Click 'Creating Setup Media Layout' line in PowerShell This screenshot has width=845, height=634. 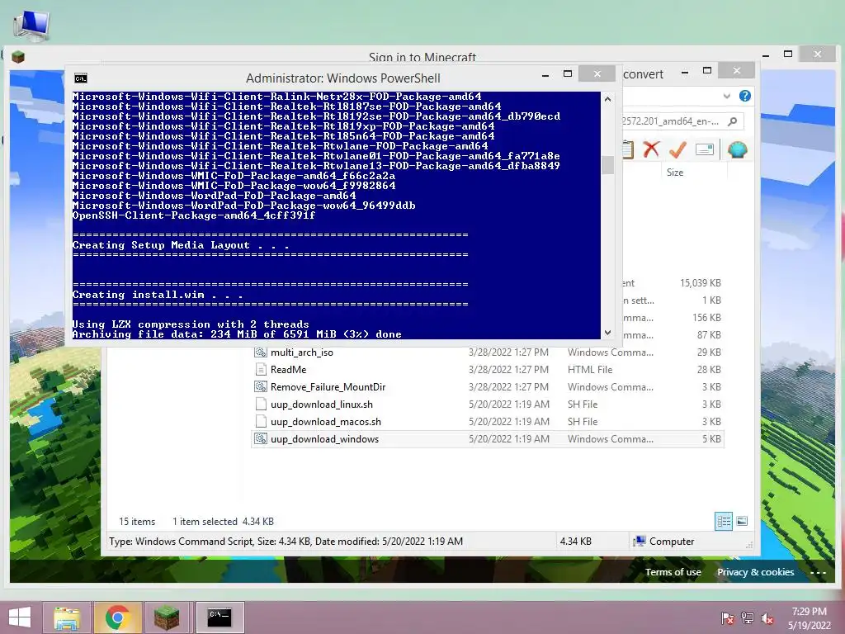[181, 245]
